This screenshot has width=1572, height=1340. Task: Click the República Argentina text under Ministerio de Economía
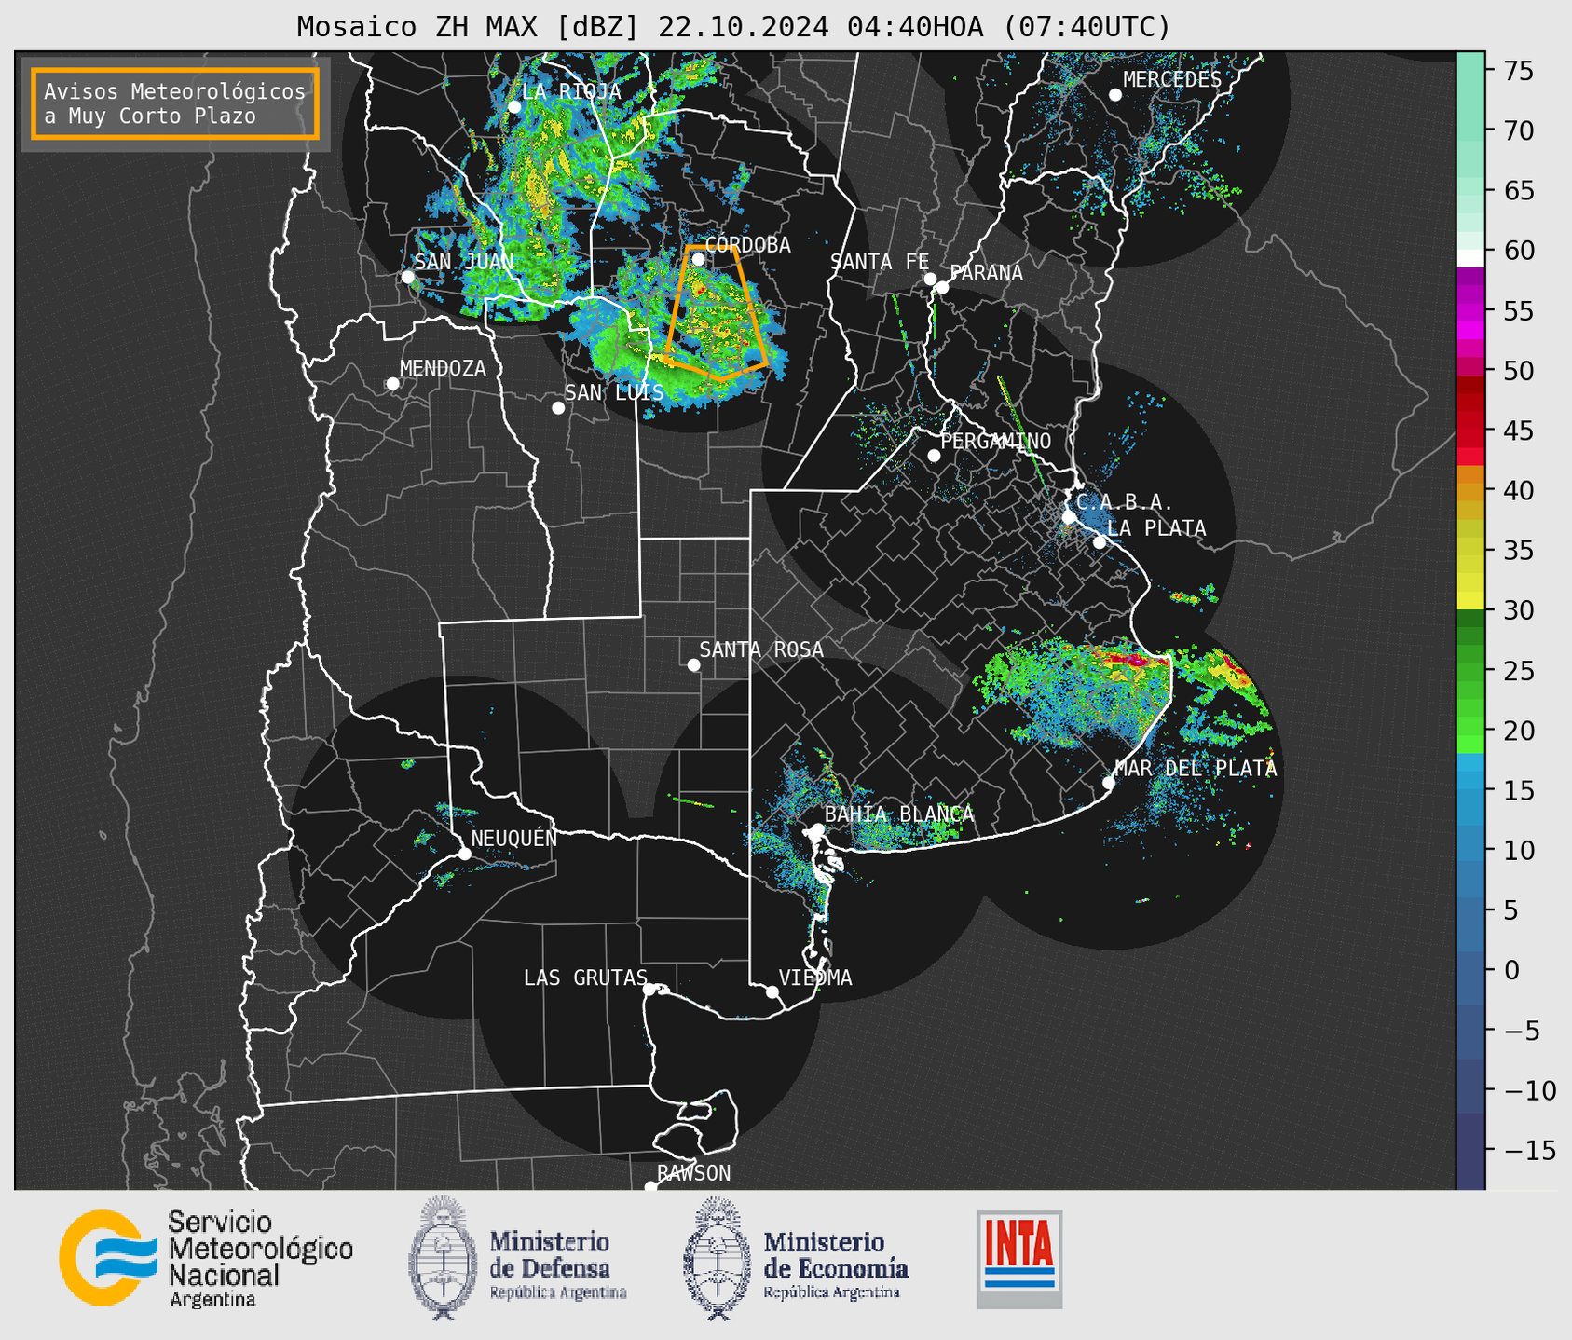(831, 1292)
